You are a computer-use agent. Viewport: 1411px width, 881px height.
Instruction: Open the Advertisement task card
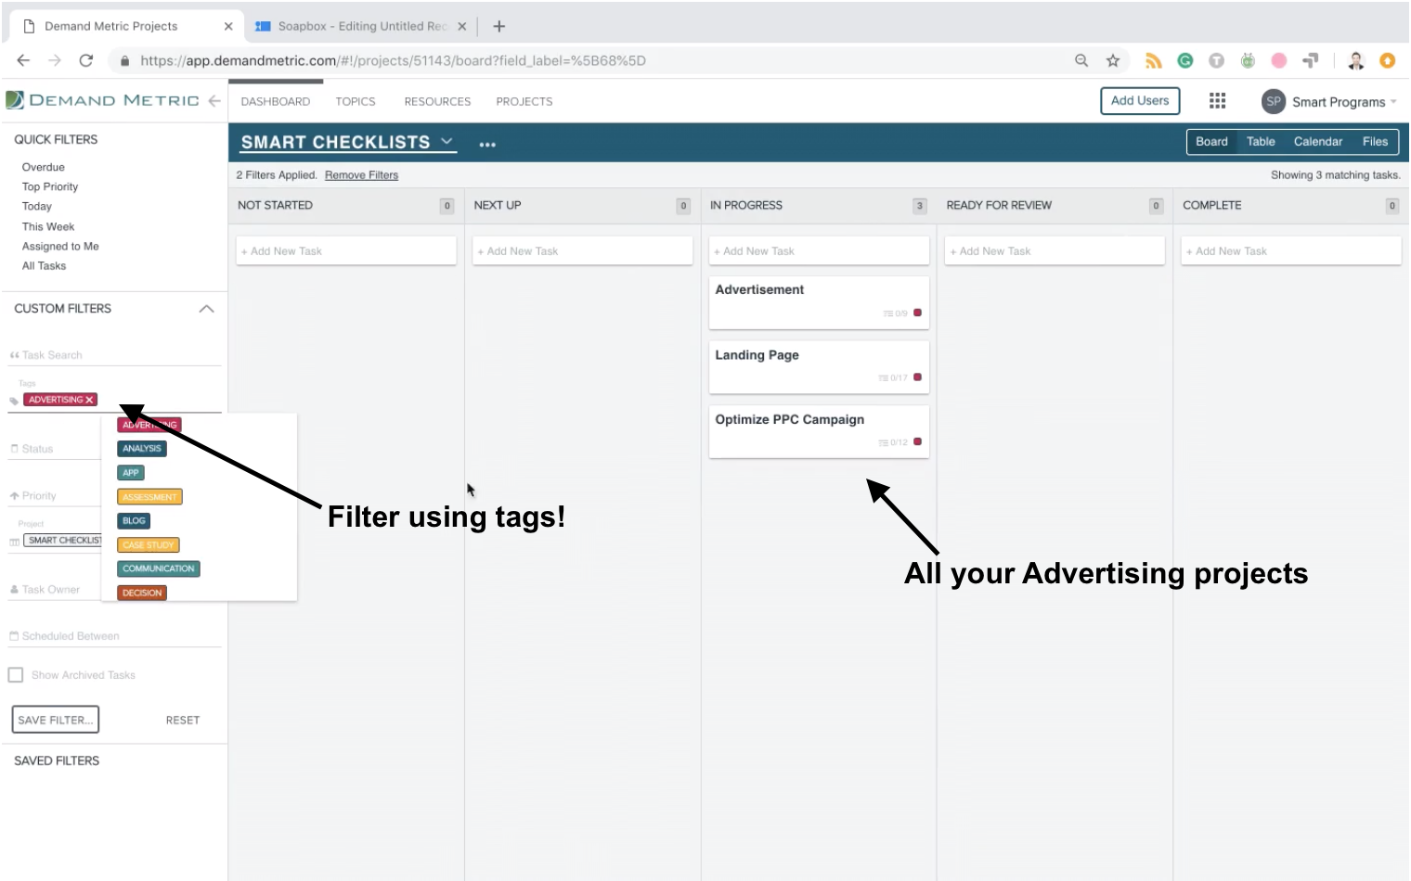(819, 302)
